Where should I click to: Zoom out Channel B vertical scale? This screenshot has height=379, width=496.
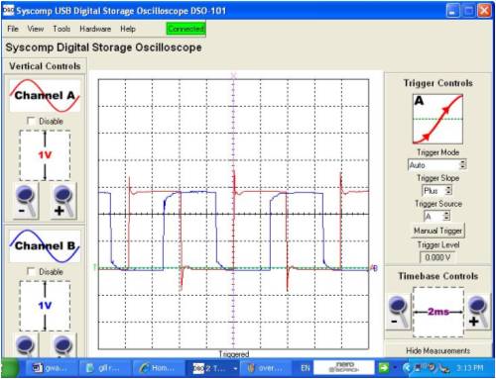(x=26, y=345)
